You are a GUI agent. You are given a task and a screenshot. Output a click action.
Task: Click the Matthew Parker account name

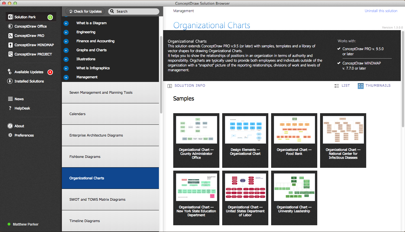(26, 224)
